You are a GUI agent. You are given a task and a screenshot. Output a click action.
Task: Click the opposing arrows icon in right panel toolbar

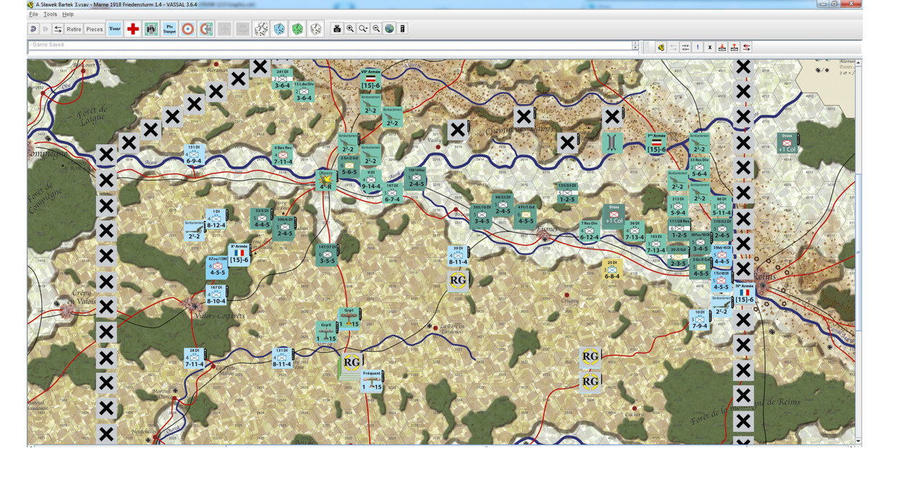[686, 47]
